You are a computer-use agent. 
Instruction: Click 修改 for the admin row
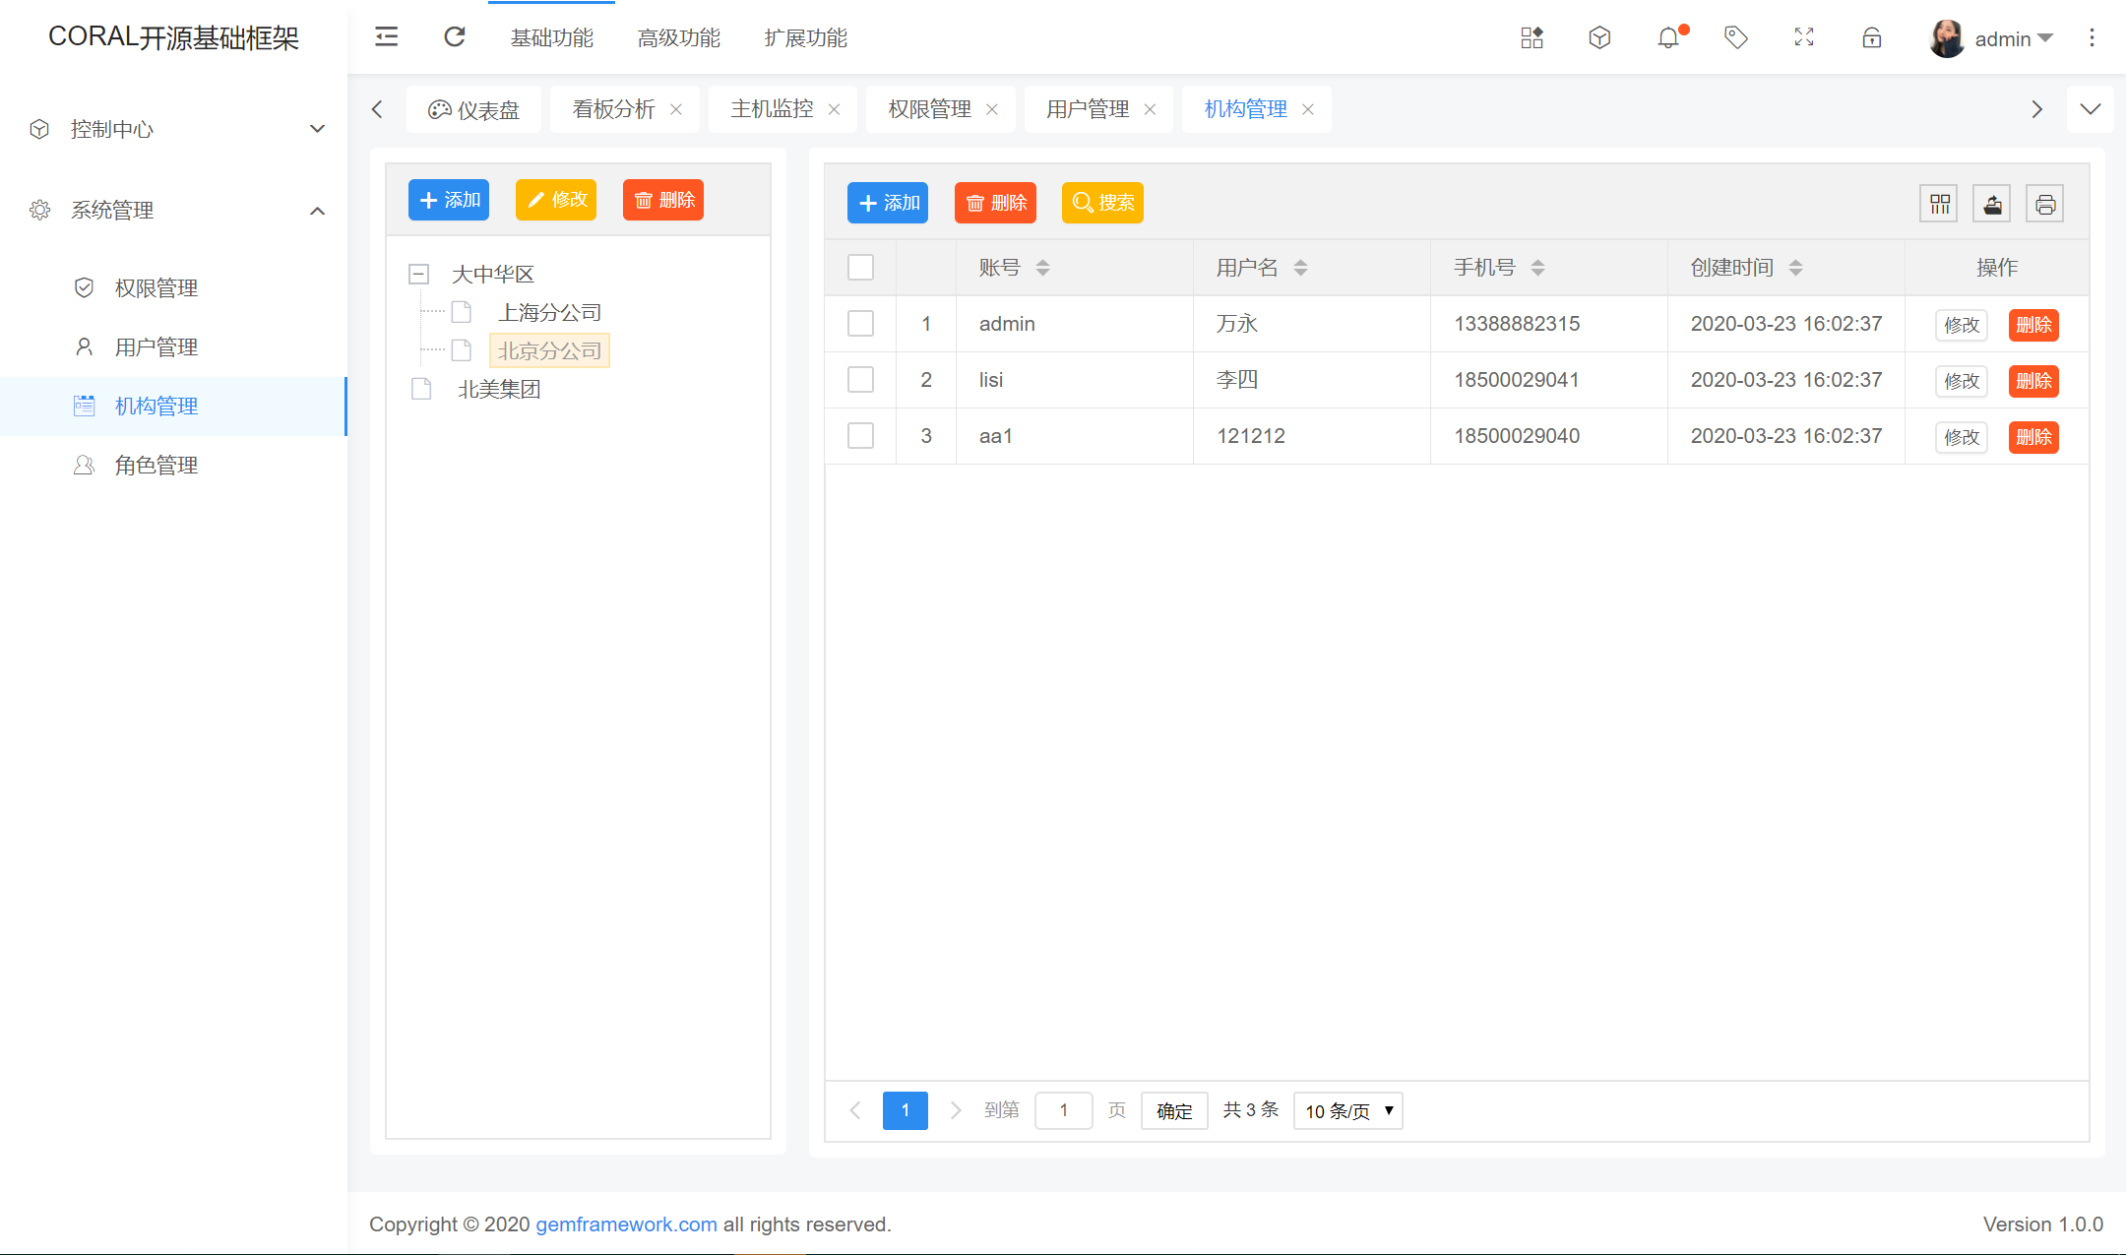[1962, 325]
